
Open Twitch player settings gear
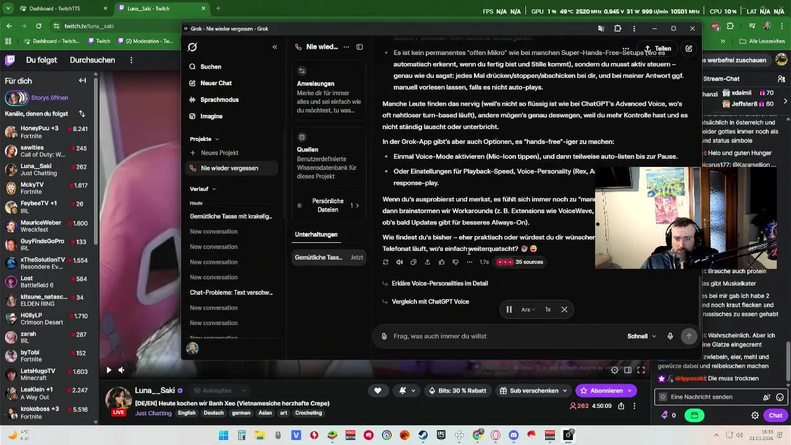click(x=614, y=370)
